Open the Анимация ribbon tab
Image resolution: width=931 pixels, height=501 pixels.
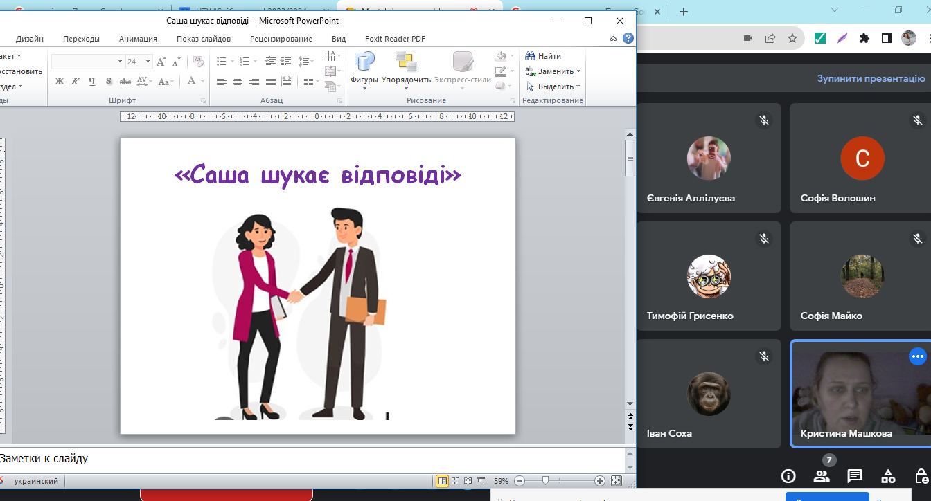(138, 39)
